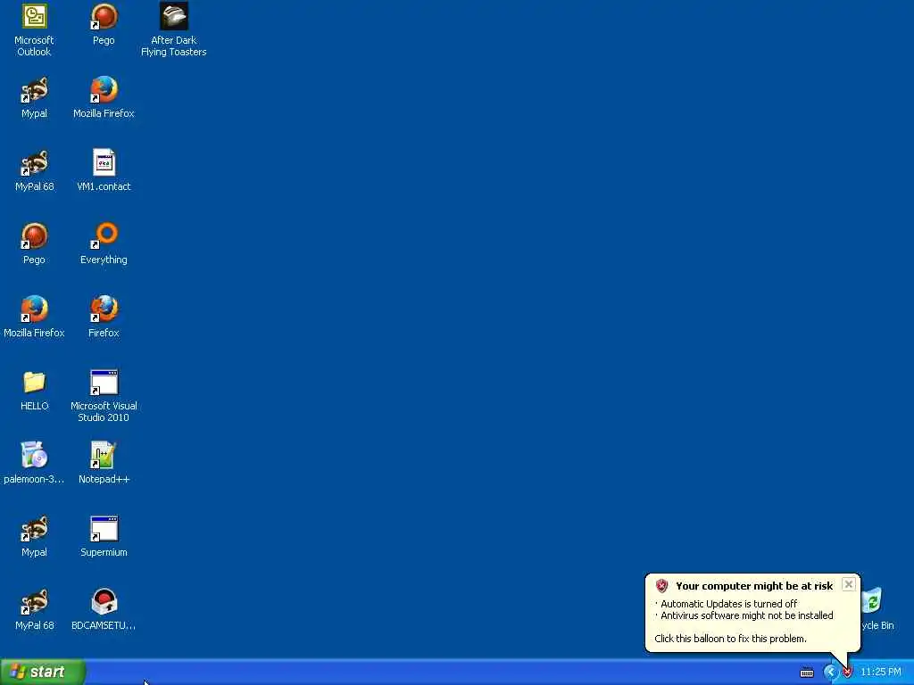The image size is (914, 685).
Task: Click 'Click this balloon to fix this problem'
Action: pyautogui.click(x=730, y=639)
